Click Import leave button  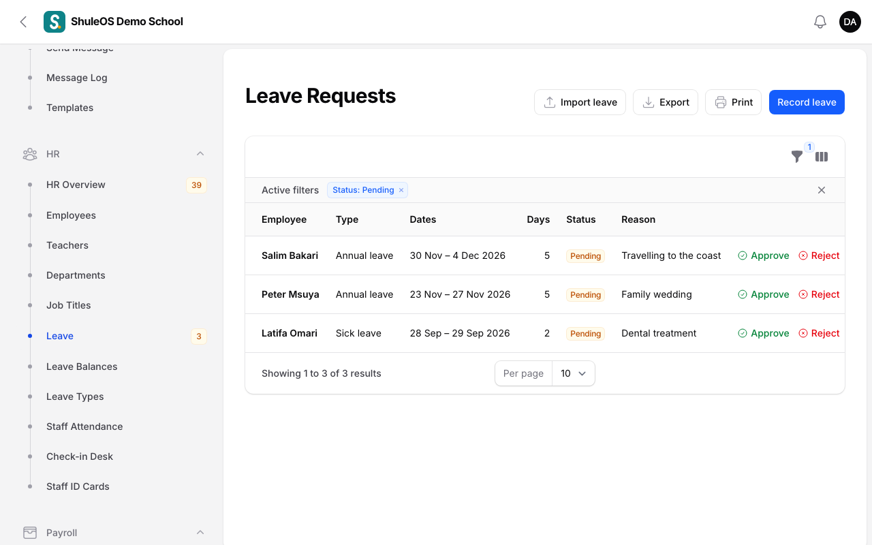click(580, 102)
